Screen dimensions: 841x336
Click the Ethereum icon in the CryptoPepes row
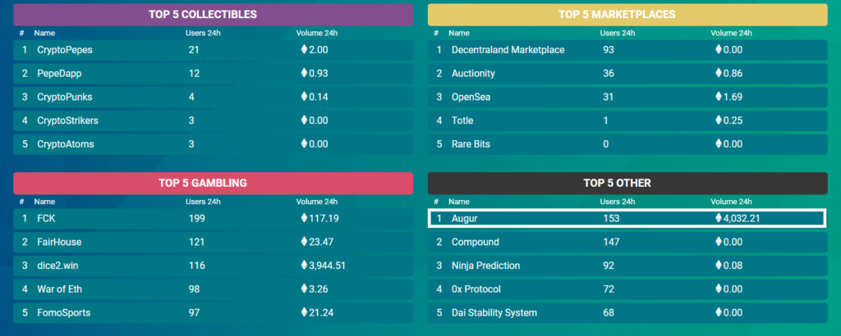[x=304, y=50]
